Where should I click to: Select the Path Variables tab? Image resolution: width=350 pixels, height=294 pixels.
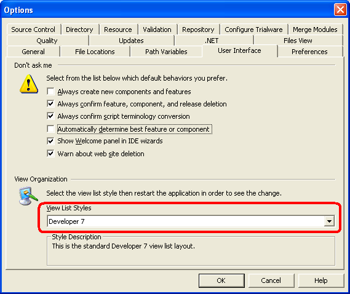[x=166, y=52]
